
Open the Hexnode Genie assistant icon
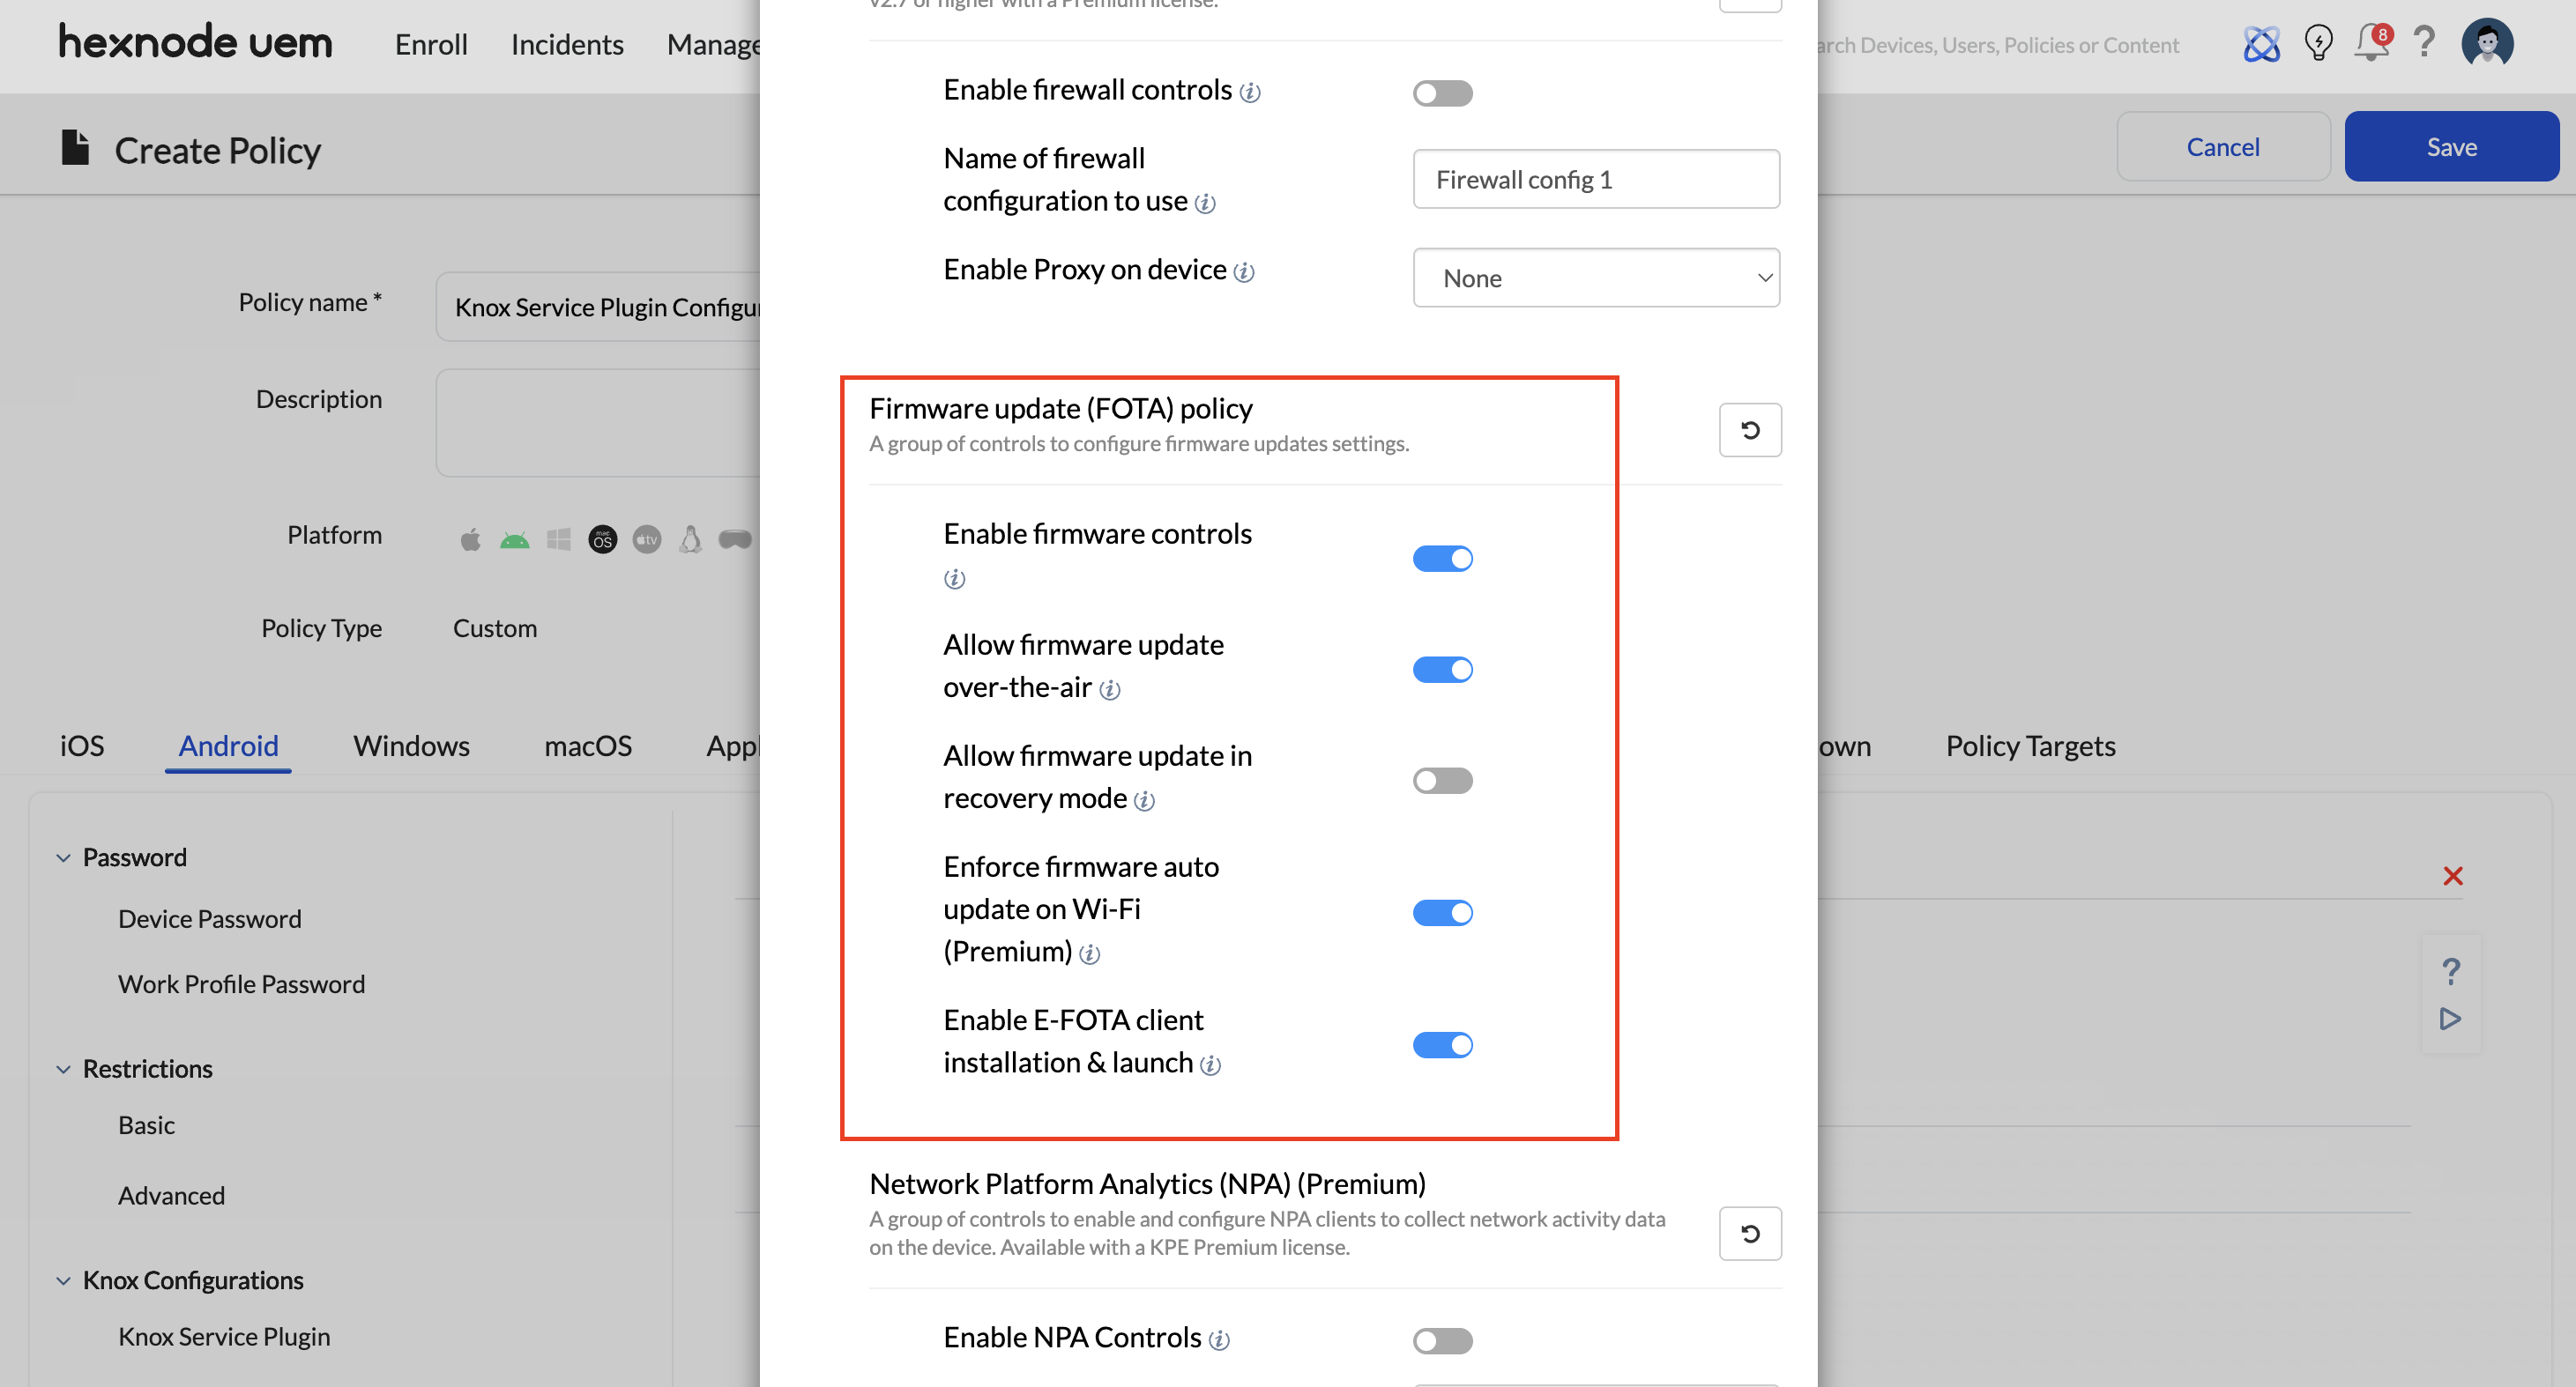coord(2262,44)
